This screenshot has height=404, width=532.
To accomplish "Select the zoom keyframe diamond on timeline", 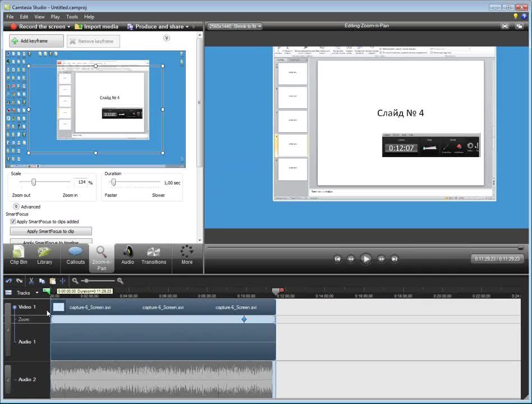I will coord(244,319).
